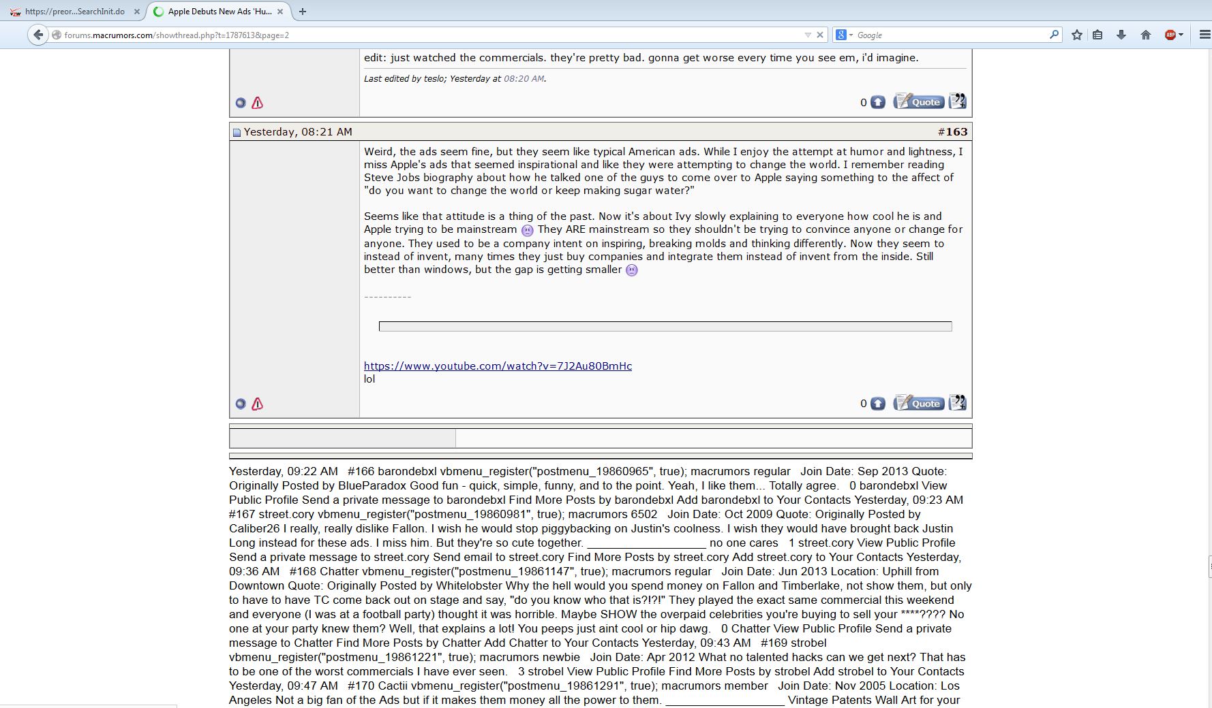Show bookmarks list icon
Image resolution: width=1212 pixels, height=708 pixels.
point(1097,35)
